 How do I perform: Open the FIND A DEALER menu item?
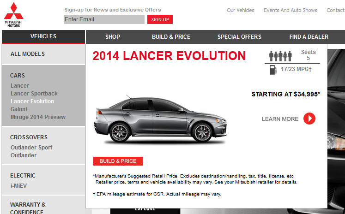coord(309,37)
